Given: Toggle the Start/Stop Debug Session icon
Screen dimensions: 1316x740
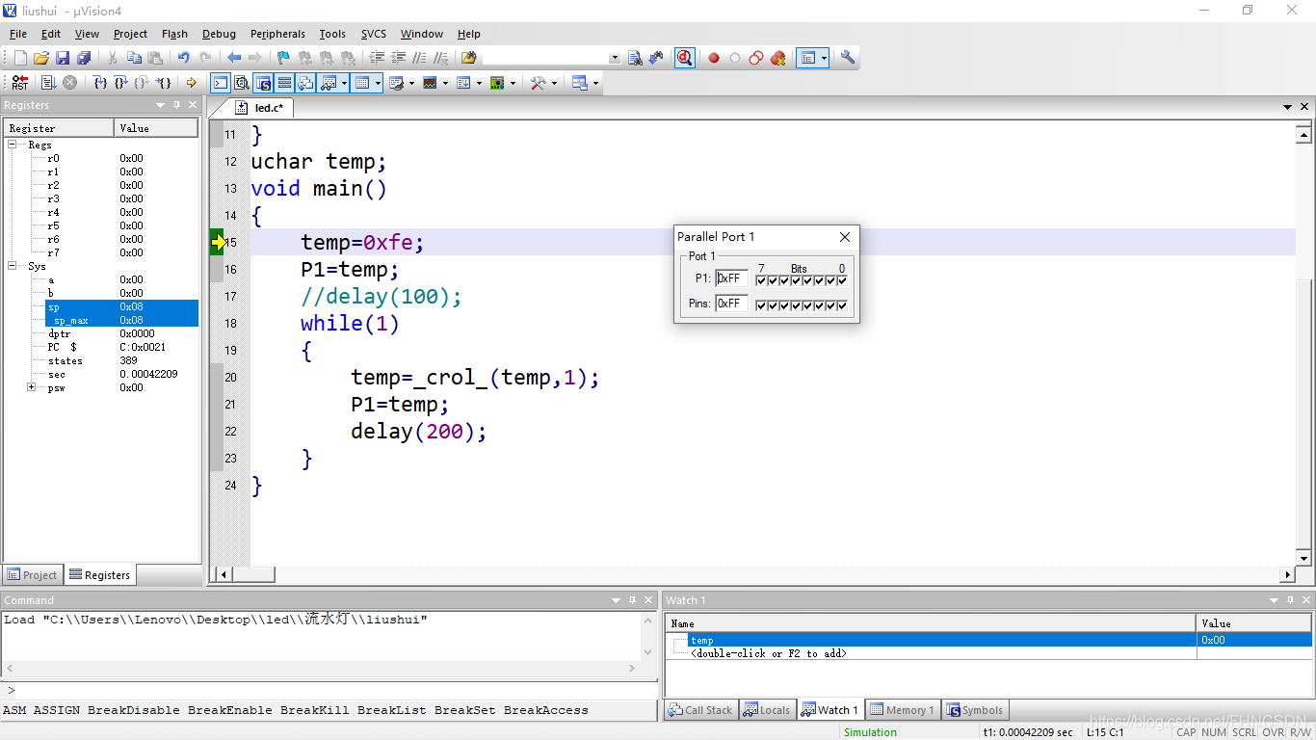Looking at the screenshot, I should click(684, 58).
